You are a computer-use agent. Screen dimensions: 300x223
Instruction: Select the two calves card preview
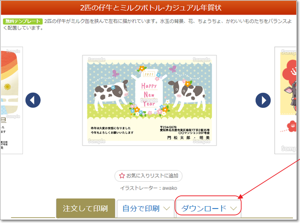(150, 100)
